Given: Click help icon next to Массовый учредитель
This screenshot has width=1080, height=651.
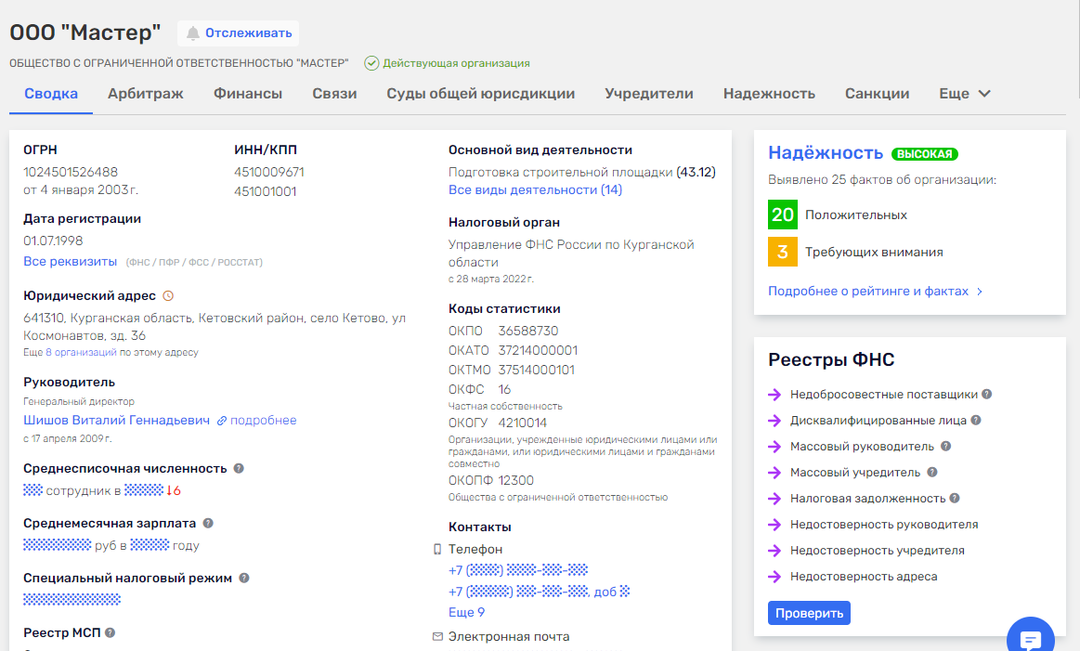Looking at the screenshot, I should click(932, 473).
